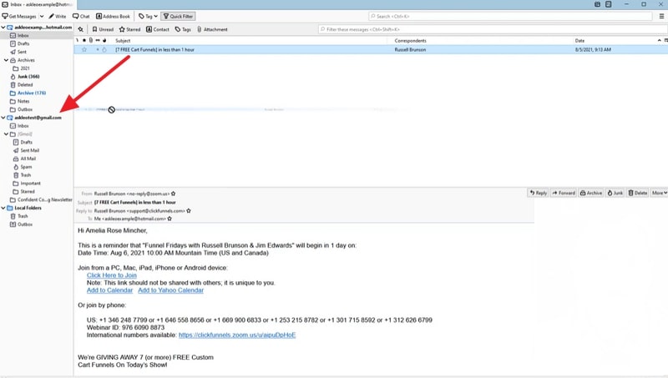Open the Notes folder
Image resolution: width=668 pixels, height=378 pixels.
point(23,101)
